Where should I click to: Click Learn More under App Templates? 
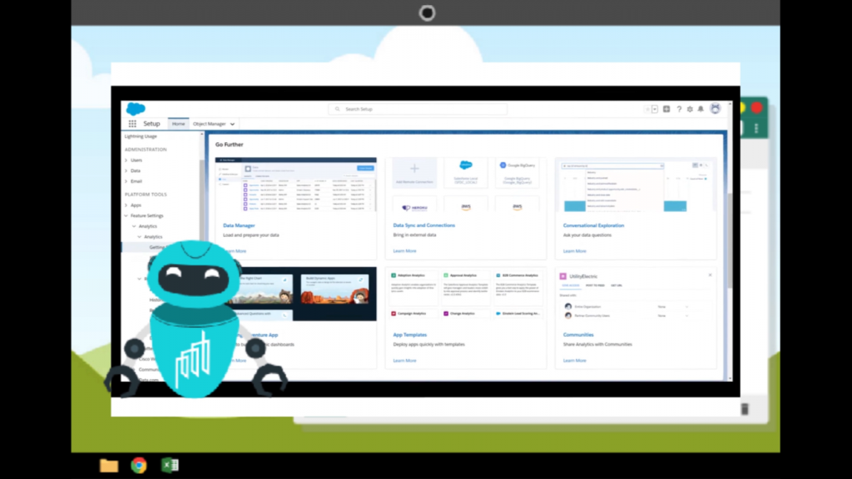[404, 361]
